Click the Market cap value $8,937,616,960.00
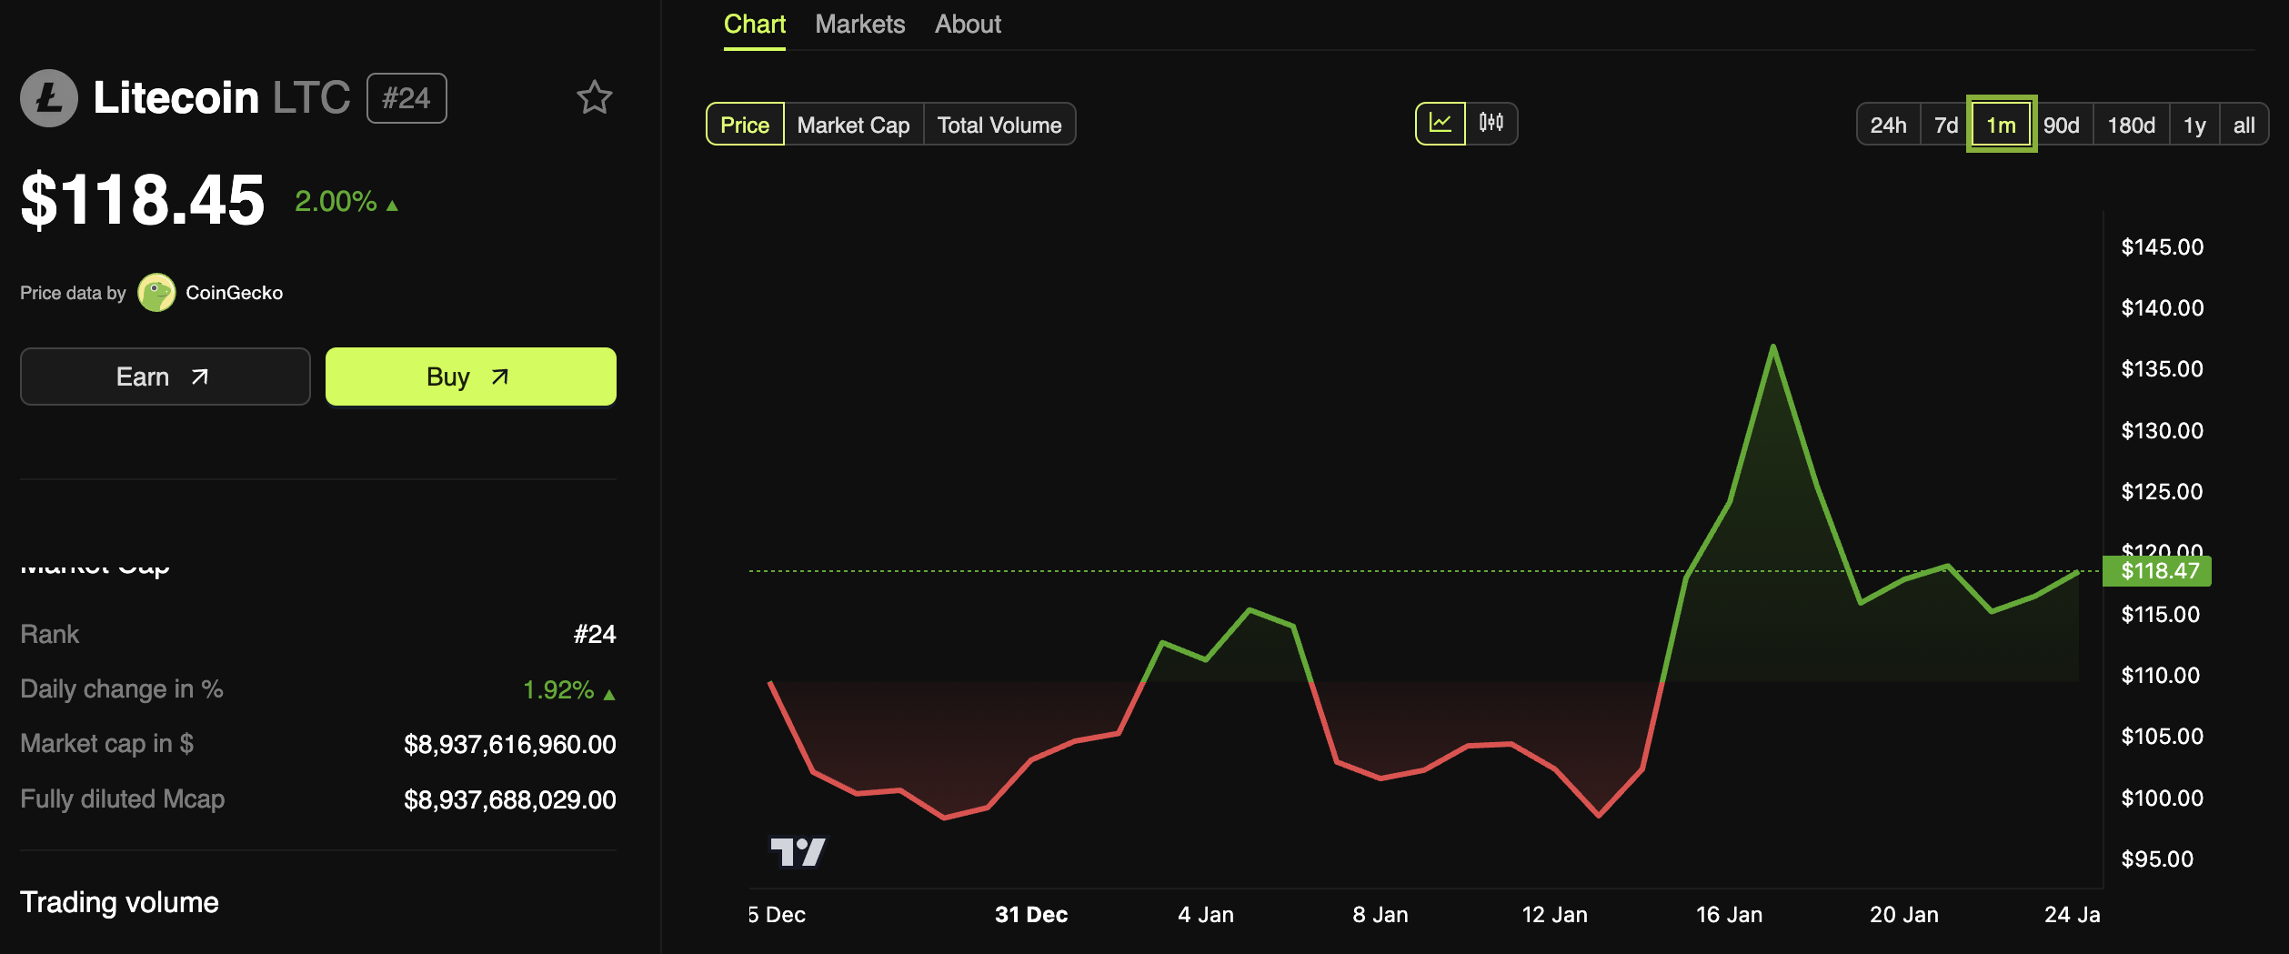The image size is (2289, 954). click(x=510, y=745)
